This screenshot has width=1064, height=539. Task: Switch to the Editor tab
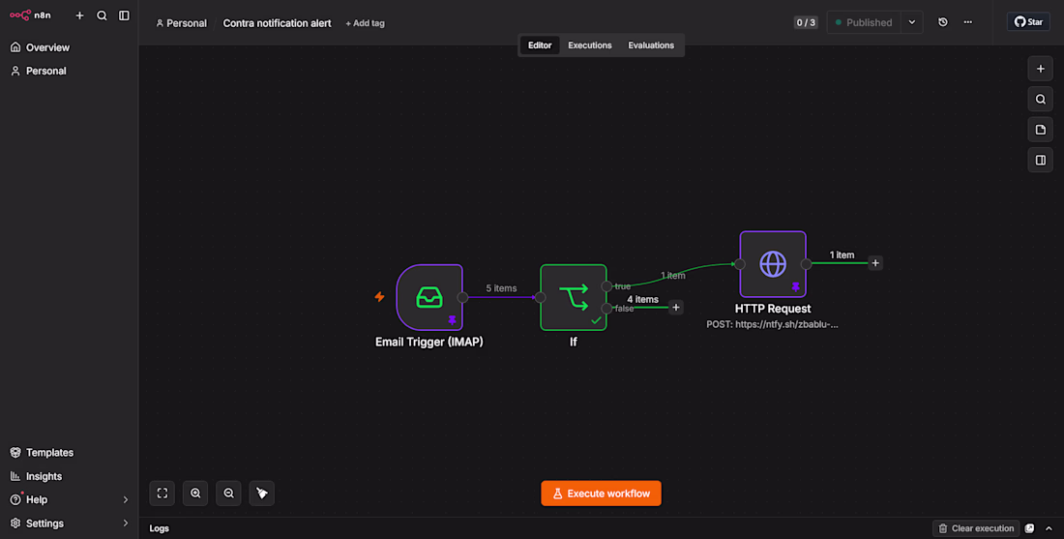(540, 45)
